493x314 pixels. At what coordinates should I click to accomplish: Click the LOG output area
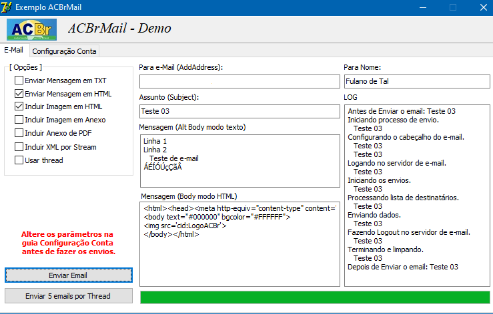point(417,196)
